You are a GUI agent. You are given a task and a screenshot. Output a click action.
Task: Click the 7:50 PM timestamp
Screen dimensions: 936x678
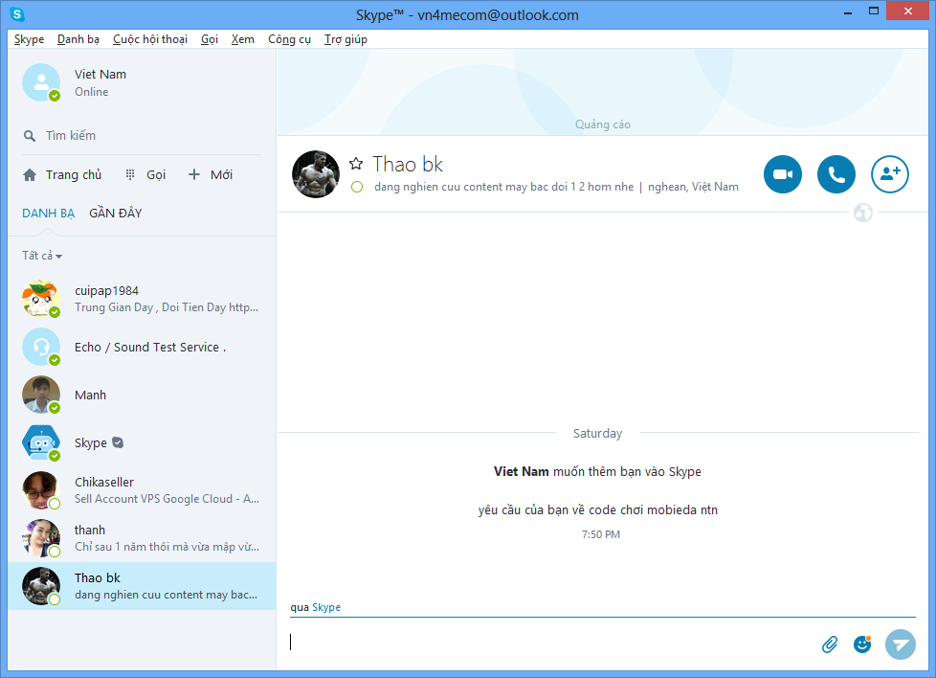coord(600,534)
